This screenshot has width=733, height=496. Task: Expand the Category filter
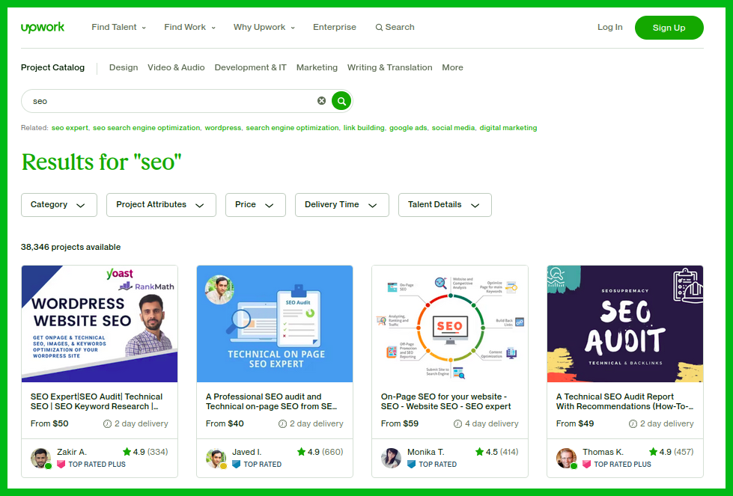coord(59,205)
